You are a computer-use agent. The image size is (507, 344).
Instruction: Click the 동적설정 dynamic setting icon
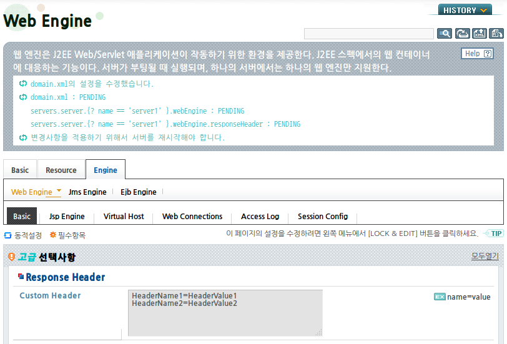tap(7, 235)
